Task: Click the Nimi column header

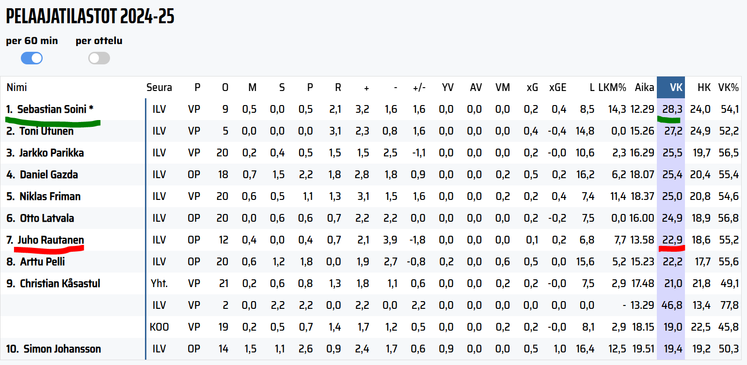Action: (x=16, y=88)
